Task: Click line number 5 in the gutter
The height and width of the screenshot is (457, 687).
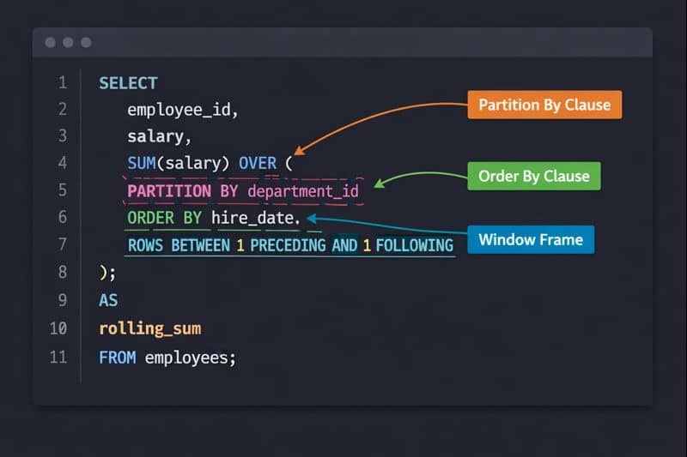Action: [x=63, y=190]
